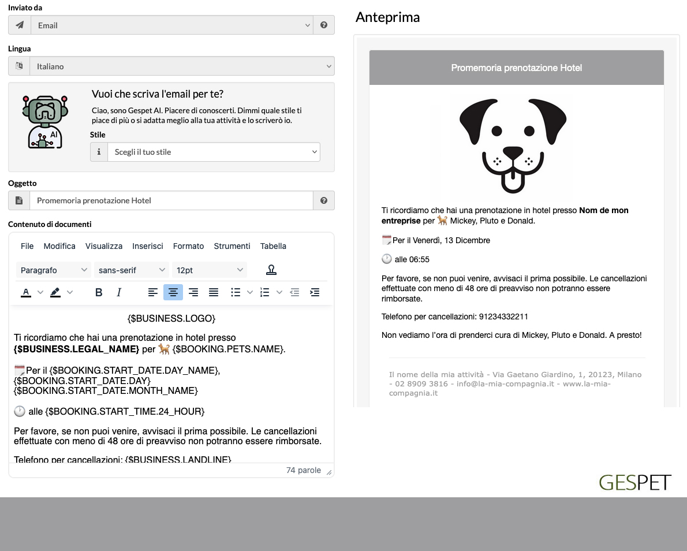Click the document icon beside Oggetto field

(19, 200)
